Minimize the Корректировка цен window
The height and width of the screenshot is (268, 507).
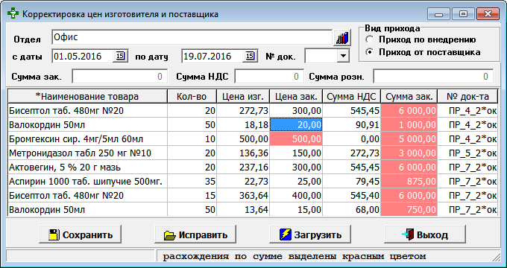pos(438,14)
